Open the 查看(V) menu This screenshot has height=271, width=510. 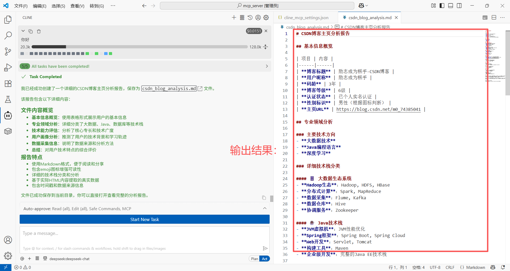[77, 6]
